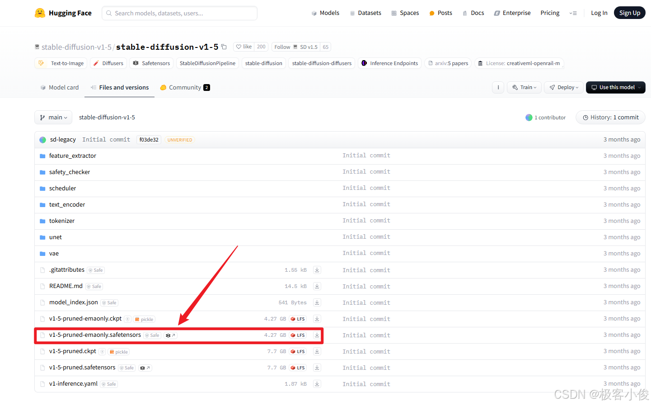Open the unet folder
Screen dimensions: 651x406
point(56,237)
